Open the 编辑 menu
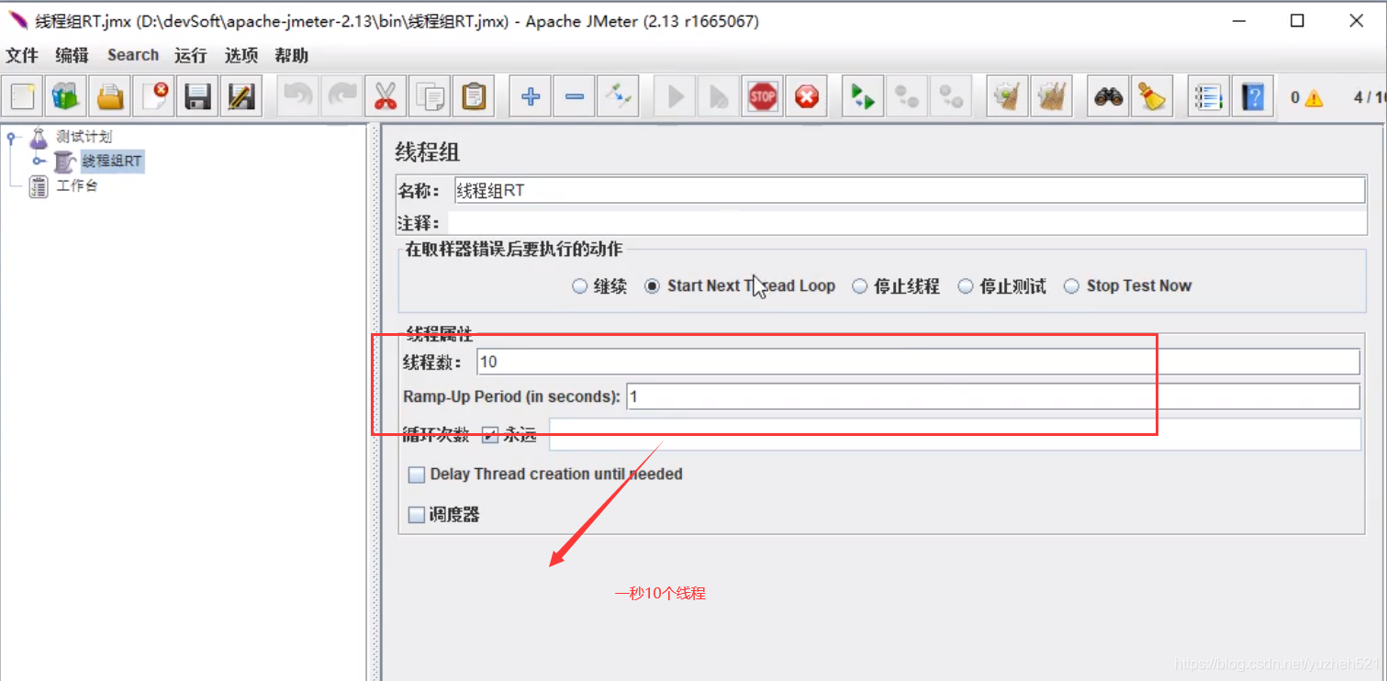 [x=72, y=55]
